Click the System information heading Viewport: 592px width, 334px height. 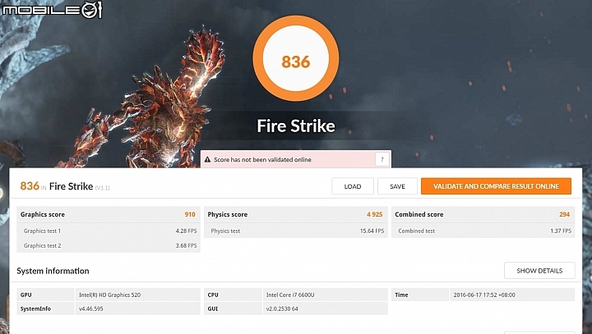tap(53, 271)
